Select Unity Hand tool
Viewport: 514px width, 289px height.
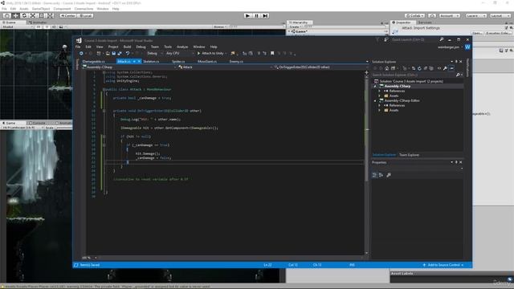click(x=6, y=15)
